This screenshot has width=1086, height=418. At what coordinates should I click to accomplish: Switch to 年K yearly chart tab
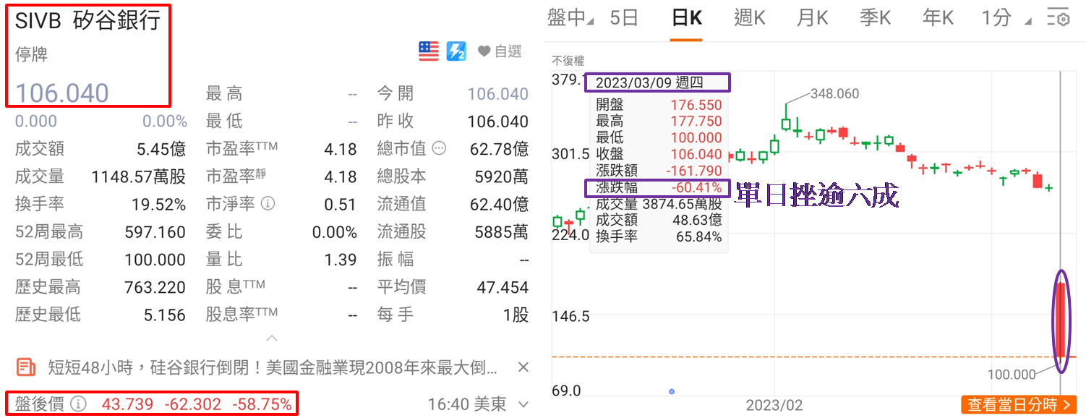(x=937, y=18)
